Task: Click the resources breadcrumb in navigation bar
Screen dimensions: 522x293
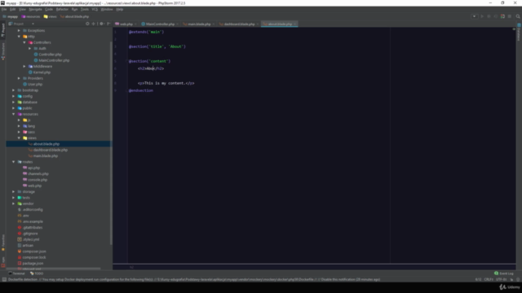Action: [31, 16]
